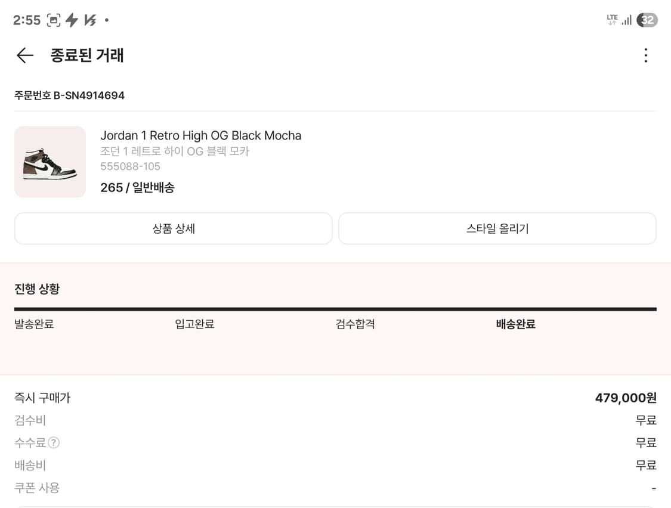Open the three-dot more options menu

[x=645, y=55]
